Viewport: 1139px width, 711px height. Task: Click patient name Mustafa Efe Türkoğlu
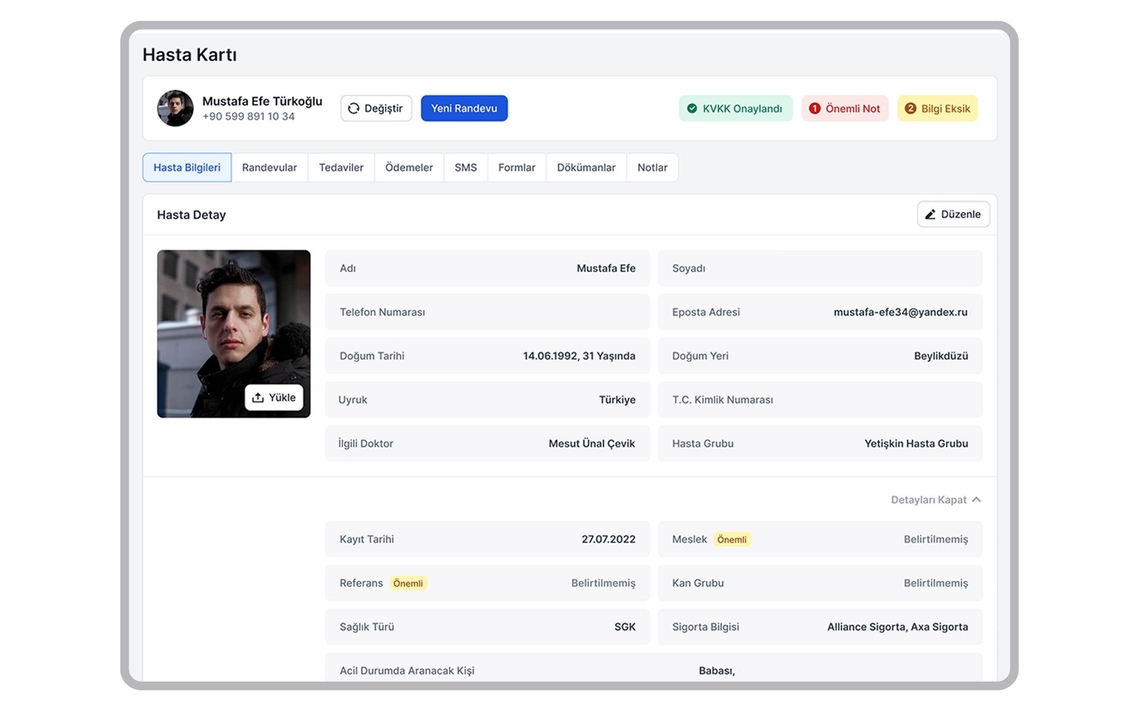pyautogui.click(x=262, y=101)
